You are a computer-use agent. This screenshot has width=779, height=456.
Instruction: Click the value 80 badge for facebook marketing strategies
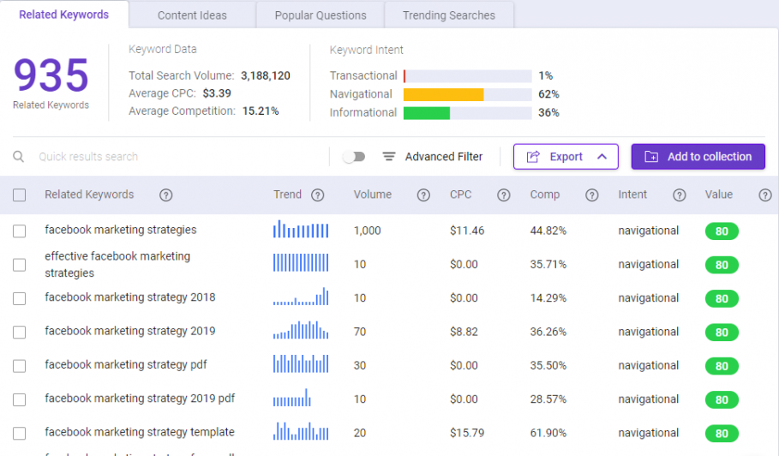[x=722, y=231]
